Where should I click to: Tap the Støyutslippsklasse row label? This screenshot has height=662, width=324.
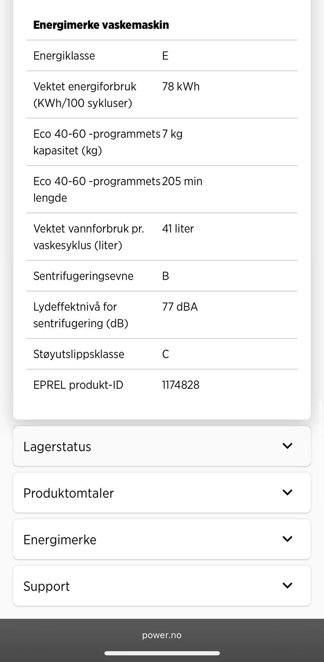(79, 354)
